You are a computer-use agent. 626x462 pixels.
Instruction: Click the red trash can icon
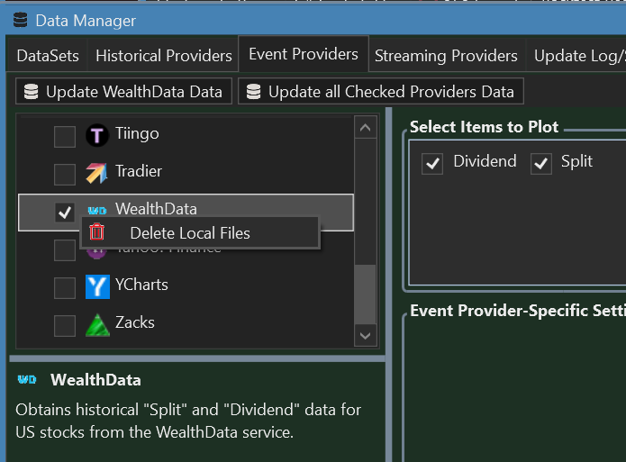pyautogui.click(x=96, y=232)
